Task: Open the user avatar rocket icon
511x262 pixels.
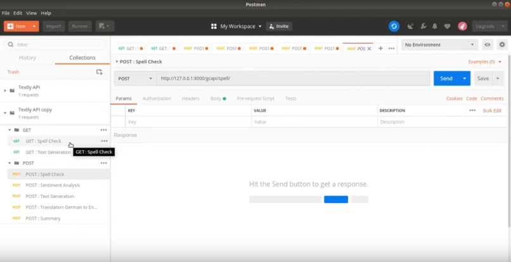Action: tap(462, 26)
